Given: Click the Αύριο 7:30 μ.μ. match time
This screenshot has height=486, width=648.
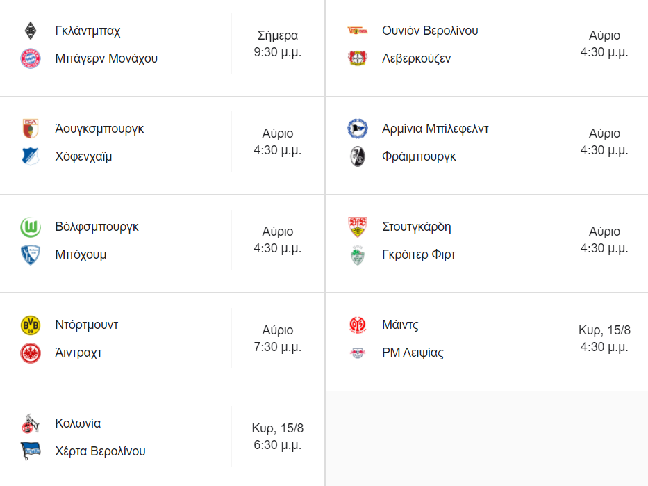Looking at the screenshot, I should [x=278, y=339].
